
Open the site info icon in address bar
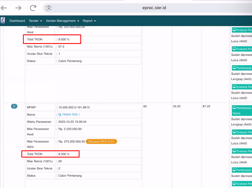point(49,8)
